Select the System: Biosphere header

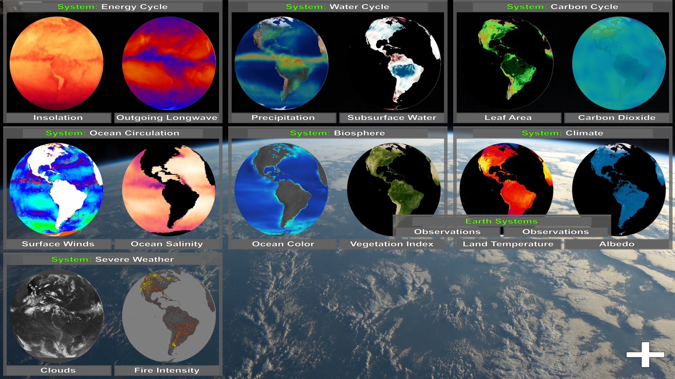point(338,133)
